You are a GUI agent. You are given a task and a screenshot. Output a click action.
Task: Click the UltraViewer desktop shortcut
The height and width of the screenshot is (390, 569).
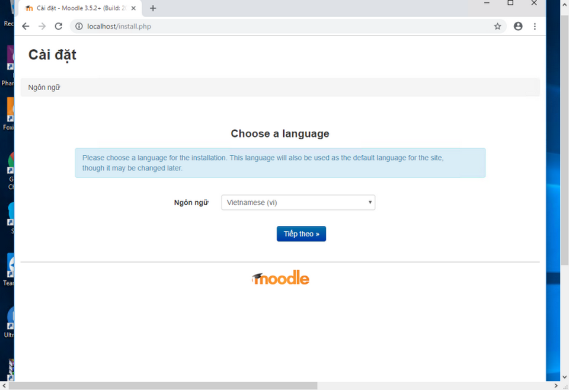pyautogui.click(x=9, y=322)
